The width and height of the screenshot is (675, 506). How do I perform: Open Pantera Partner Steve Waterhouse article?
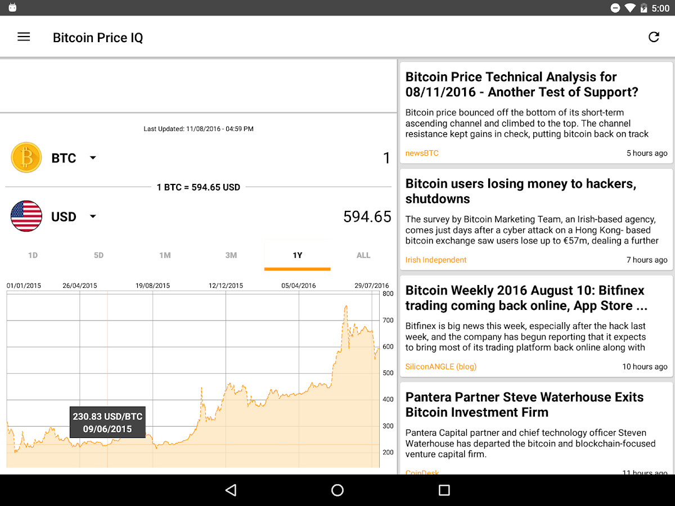(536, 428)
